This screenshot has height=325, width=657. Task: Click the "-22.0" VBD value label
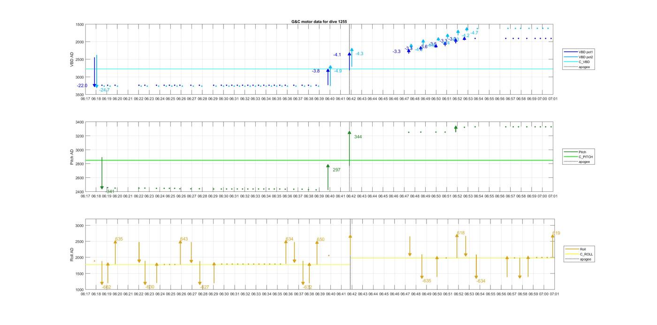[x=82, y=86]
